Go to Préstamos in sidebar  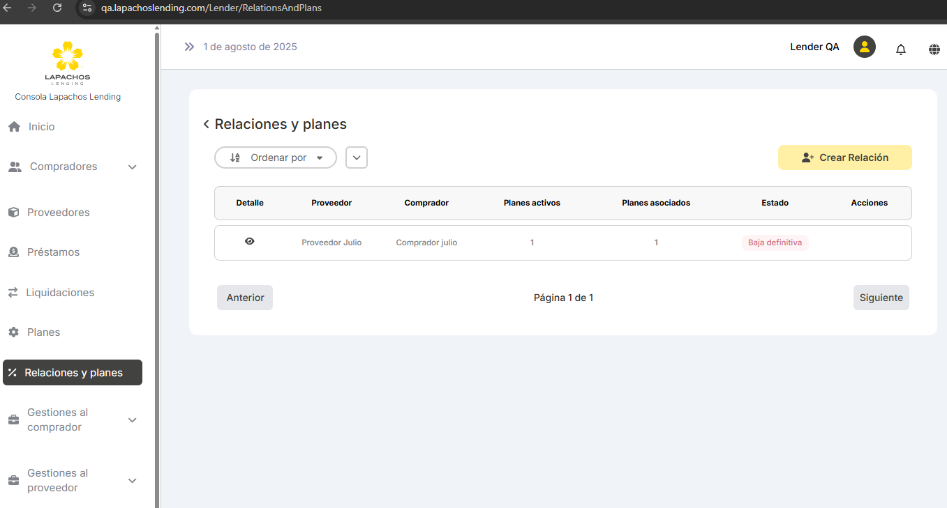pos(53,252)
